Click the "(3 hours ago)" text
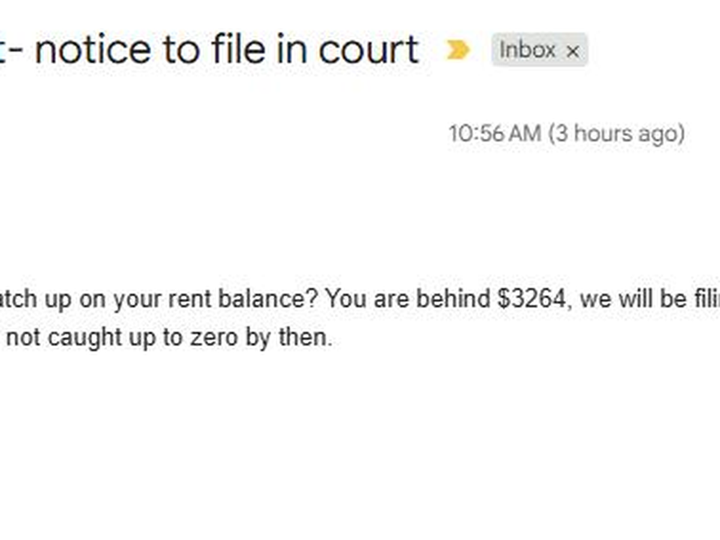 point(616,133)
